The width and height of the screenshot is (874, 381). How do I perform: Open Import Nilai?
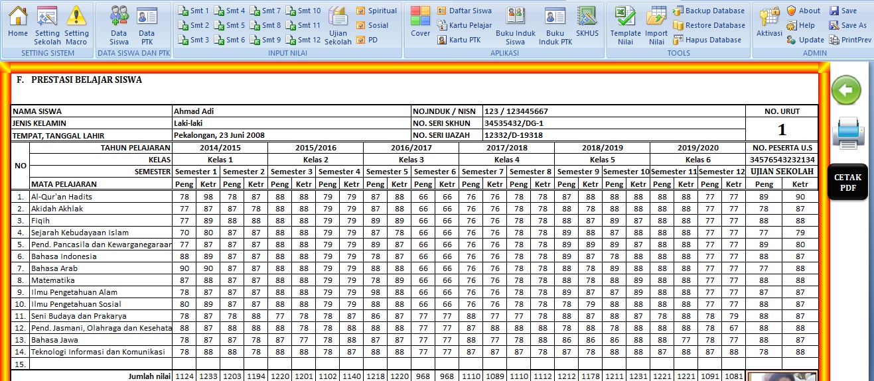click(656, 25)
